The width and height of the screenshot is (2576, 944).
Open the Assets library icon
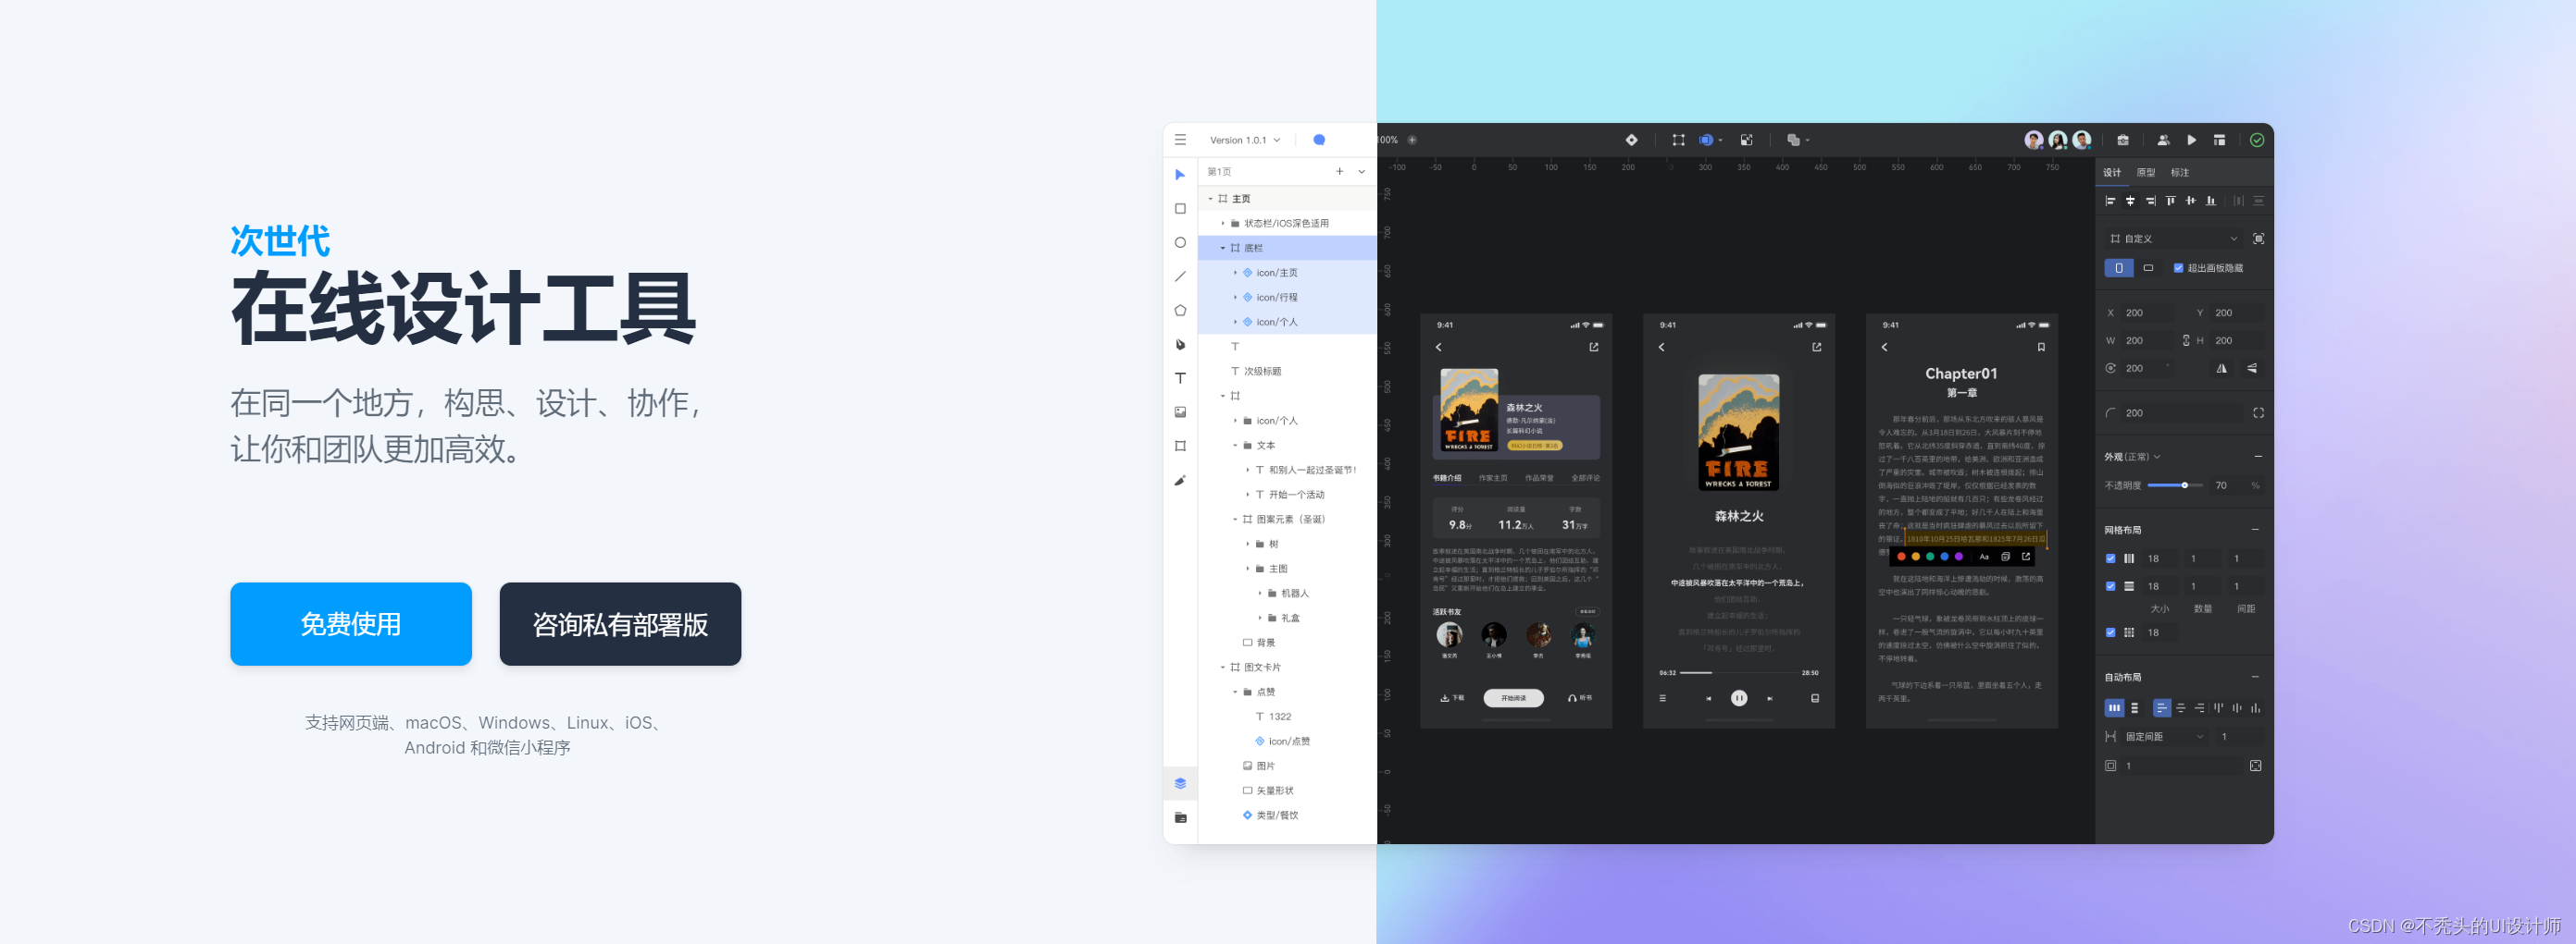click(1180, 817)
